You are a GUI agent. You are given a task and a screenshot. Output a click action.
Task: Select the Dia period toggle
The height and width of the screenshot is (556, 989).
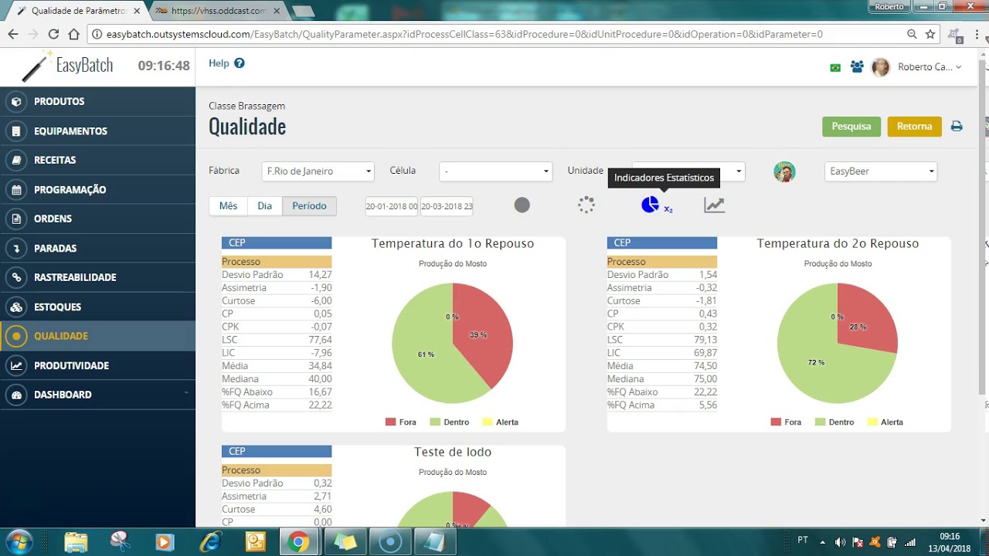[x=265, y=206]
